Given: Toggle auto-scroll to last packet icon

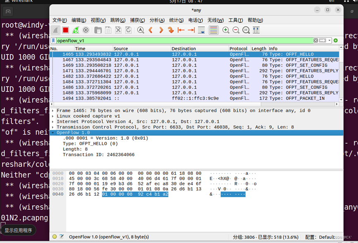Looking at the screenshot, I should pyautogui.click(x=201, y=30).
